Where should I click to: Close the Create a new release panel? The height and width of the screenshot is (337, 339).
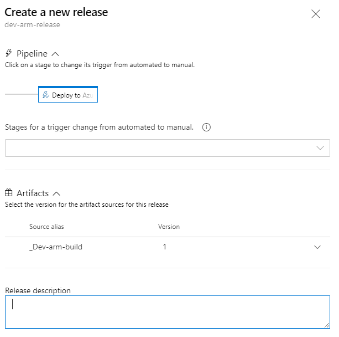click(x=316, y=14)
